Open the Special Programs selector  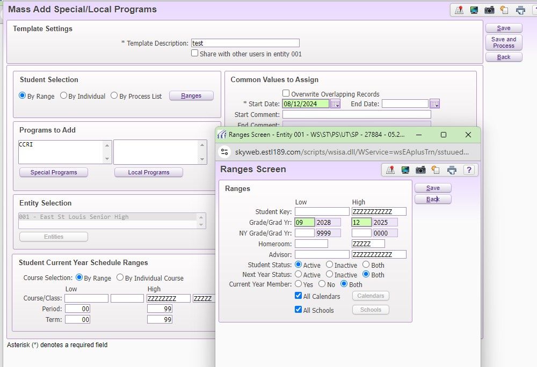54,172
